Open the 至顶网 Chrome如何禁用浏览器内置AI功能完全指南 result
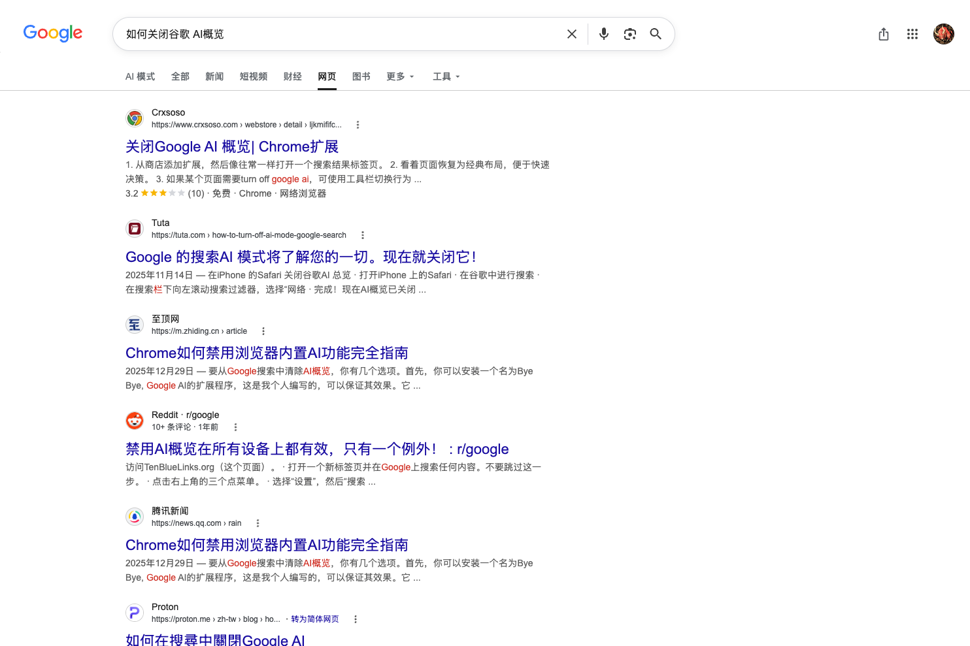Screen dimensions: 970x646 coord(267,353)
